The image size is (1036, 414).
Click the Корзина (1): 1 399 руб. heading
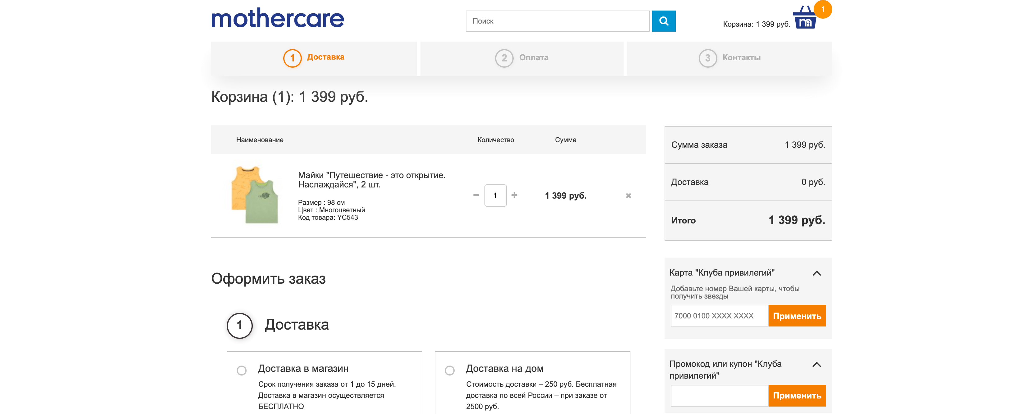pos(289,97)
